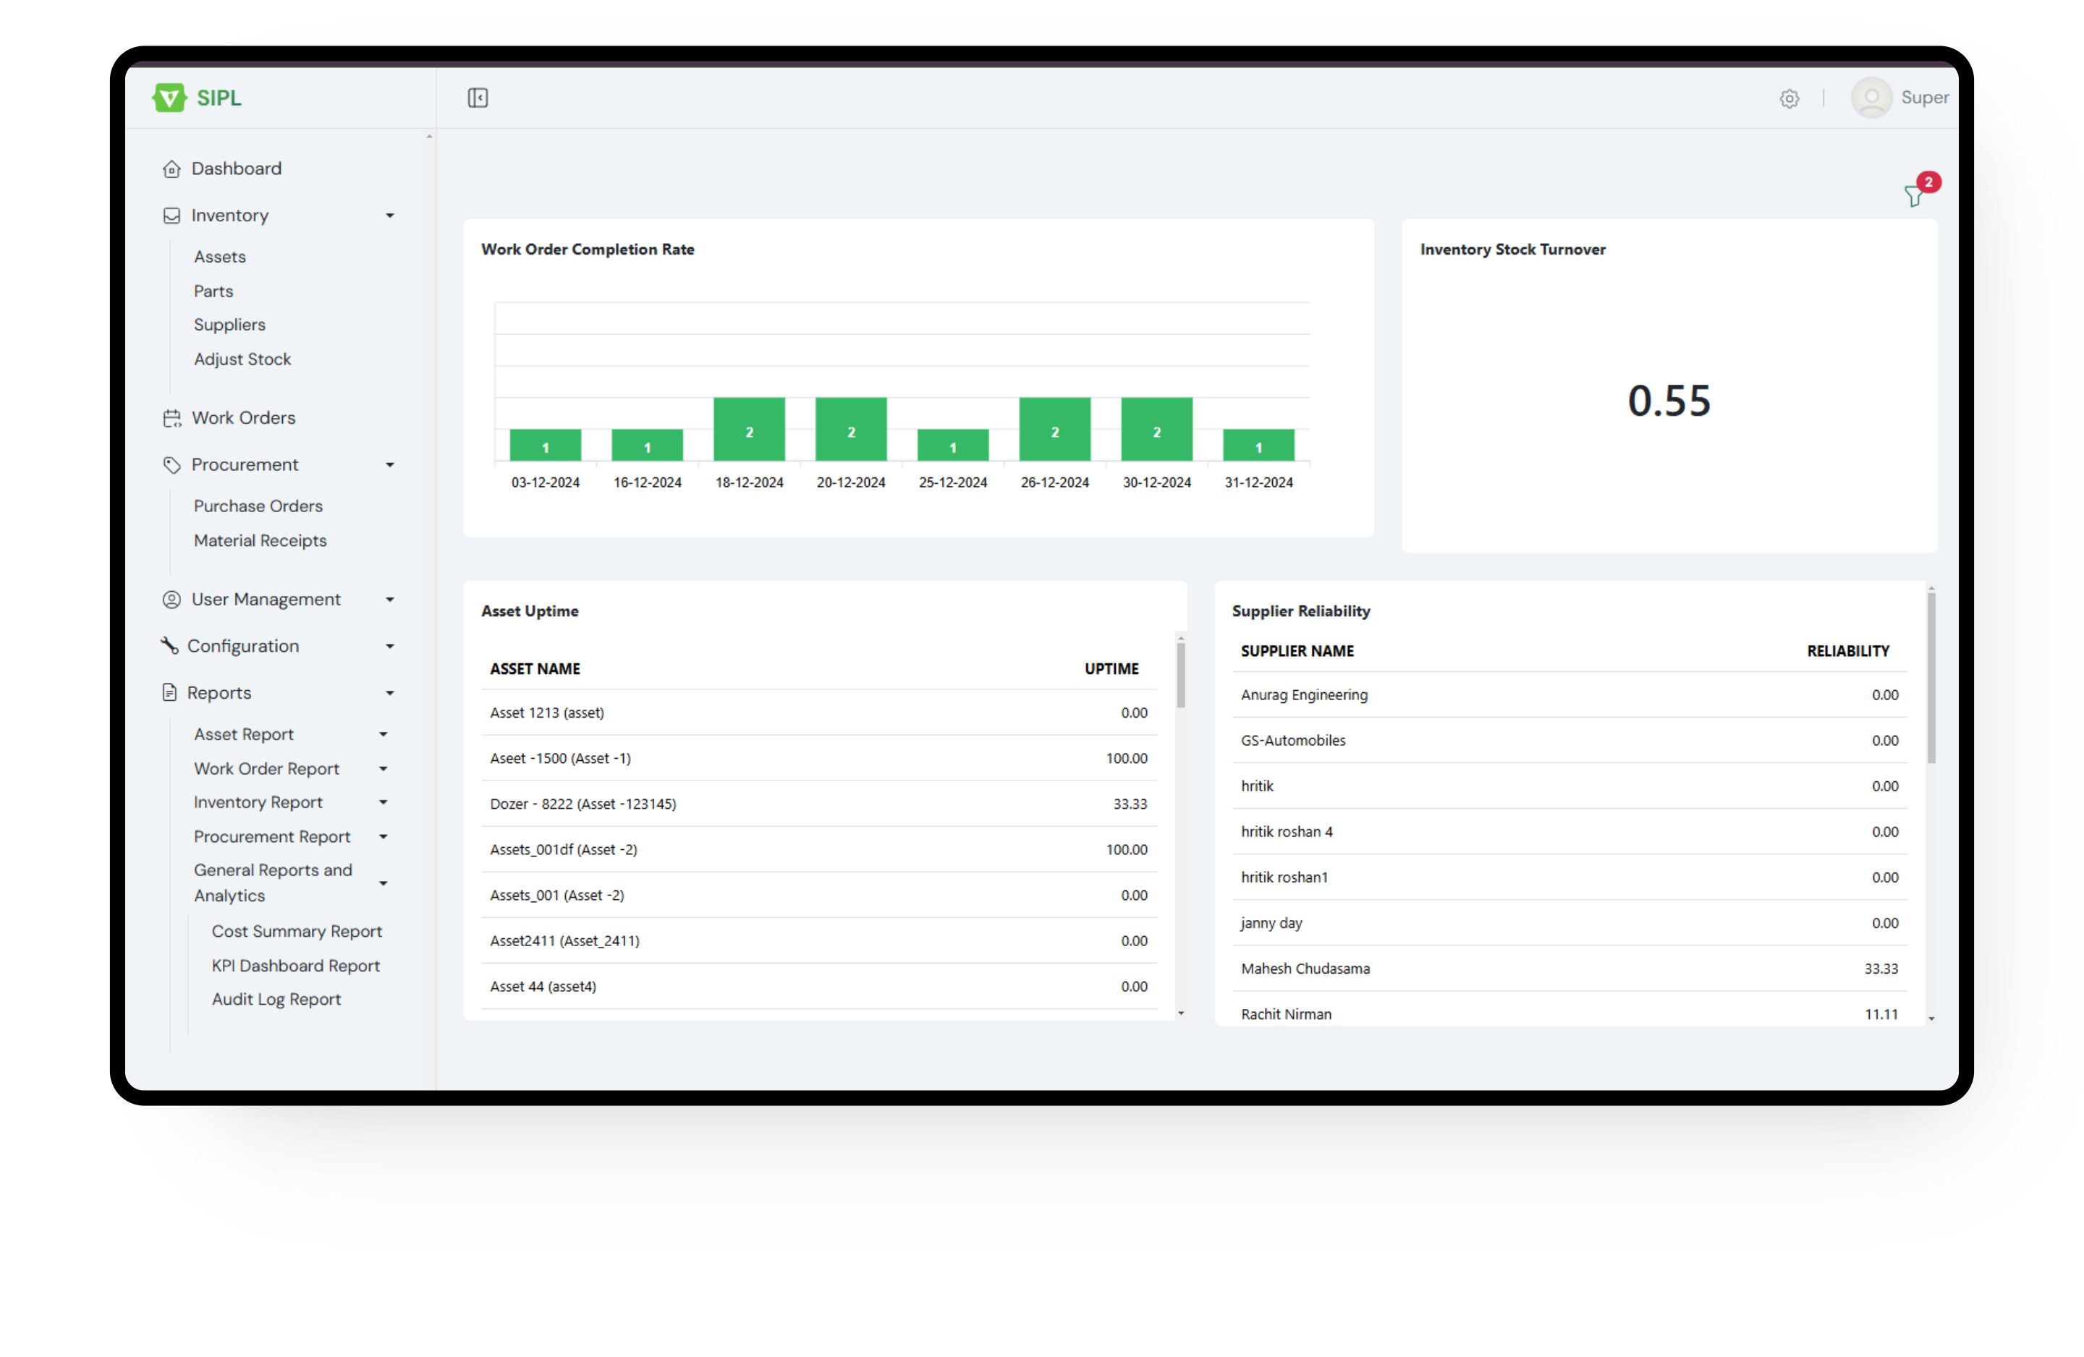Screen dimensions: 2084x1357
Task: Open KPI Dashboard Report link
Action: [x=295, y=966]
